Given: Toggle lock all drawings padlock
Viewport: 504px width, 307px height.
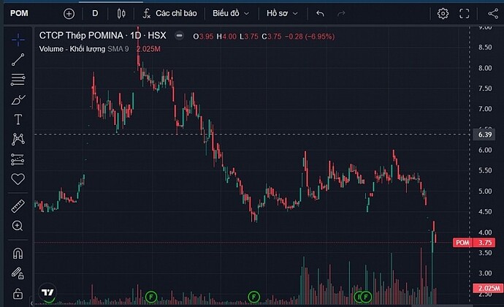Looking at the screenshot, I should [18, 294].
